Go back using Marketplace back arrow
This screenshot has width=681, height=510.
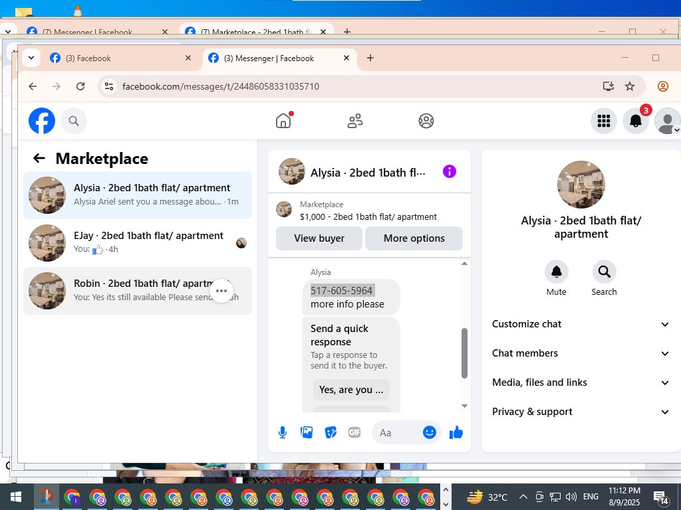(39, 158)
